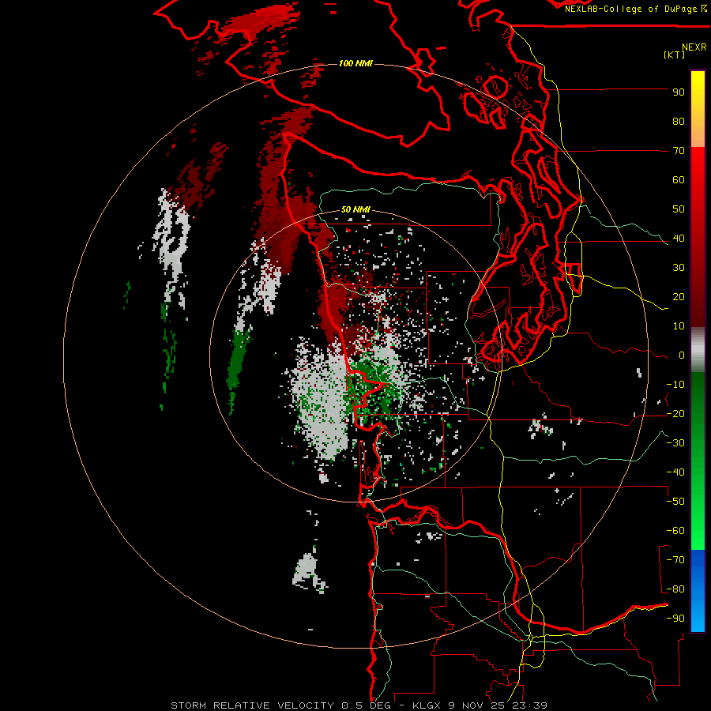Image resolution: width=711 pixels, height=711 pixels.
Task: Click the 70 knot scale value
Action: tap(679, 151)
